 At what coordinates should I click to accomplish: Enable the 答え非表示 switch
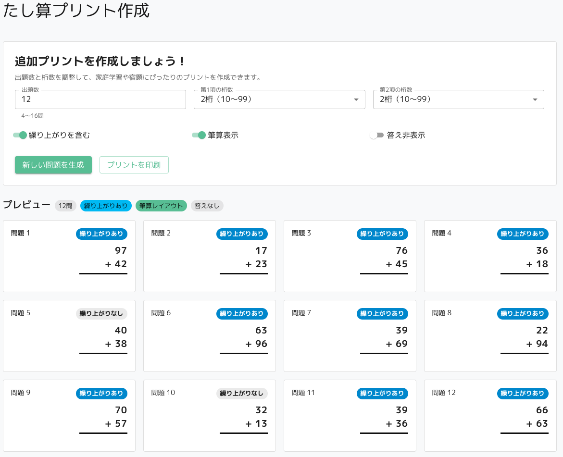pos(377,136)
